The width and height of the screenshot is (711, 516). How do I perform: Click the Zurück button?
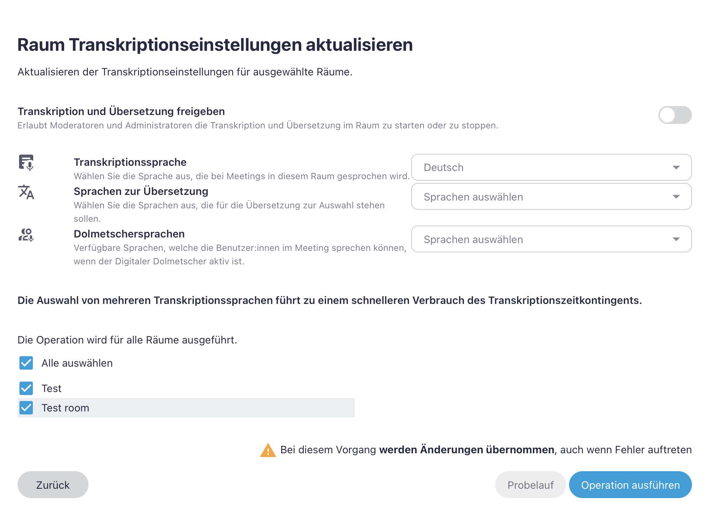pos(52,484)
